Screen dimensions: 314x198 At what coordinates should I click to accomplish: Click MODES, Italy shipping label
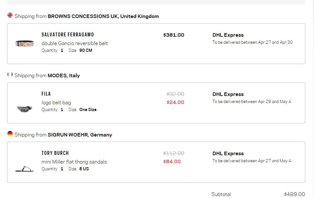[63, 75]
